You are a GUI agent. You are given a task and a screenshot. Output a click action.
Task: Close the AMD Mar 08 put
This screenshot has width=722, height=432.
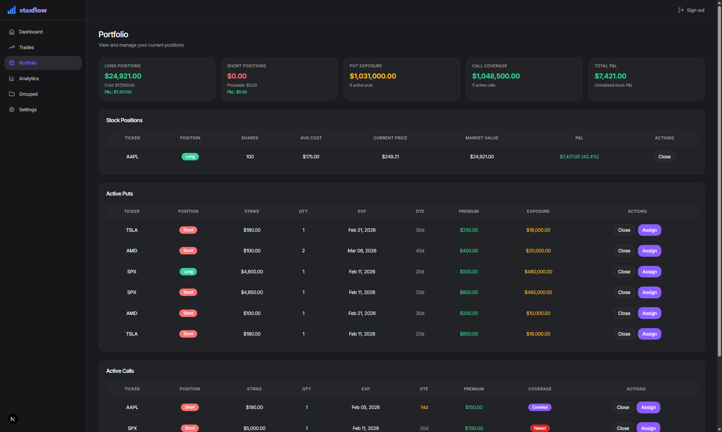coord(624,251)
